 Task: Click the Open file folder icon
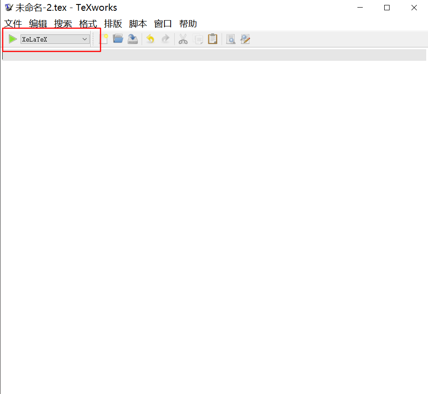(x=118, y=39)
